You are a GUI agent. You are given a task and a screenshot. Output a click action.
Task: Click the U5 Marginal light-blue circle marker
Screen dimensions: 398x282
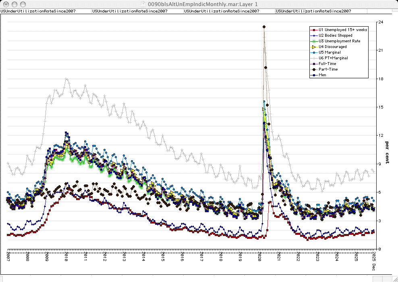tap(313, 52)
